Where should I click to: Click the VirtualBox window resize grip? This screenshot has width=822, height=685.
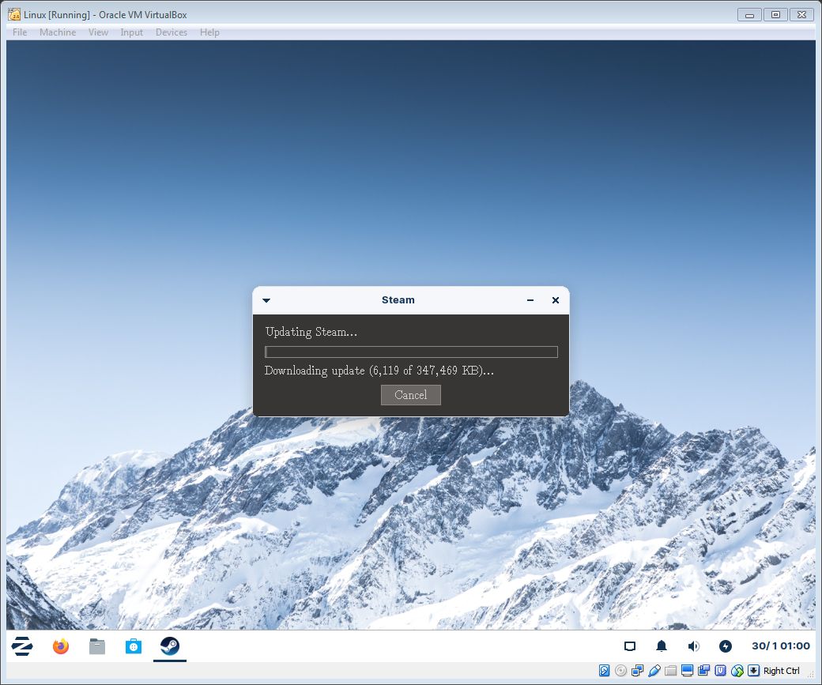tap(811, 676)
